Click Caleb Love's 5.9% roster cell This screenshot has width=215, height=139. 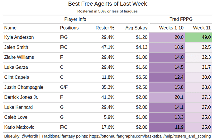[109, 117]
